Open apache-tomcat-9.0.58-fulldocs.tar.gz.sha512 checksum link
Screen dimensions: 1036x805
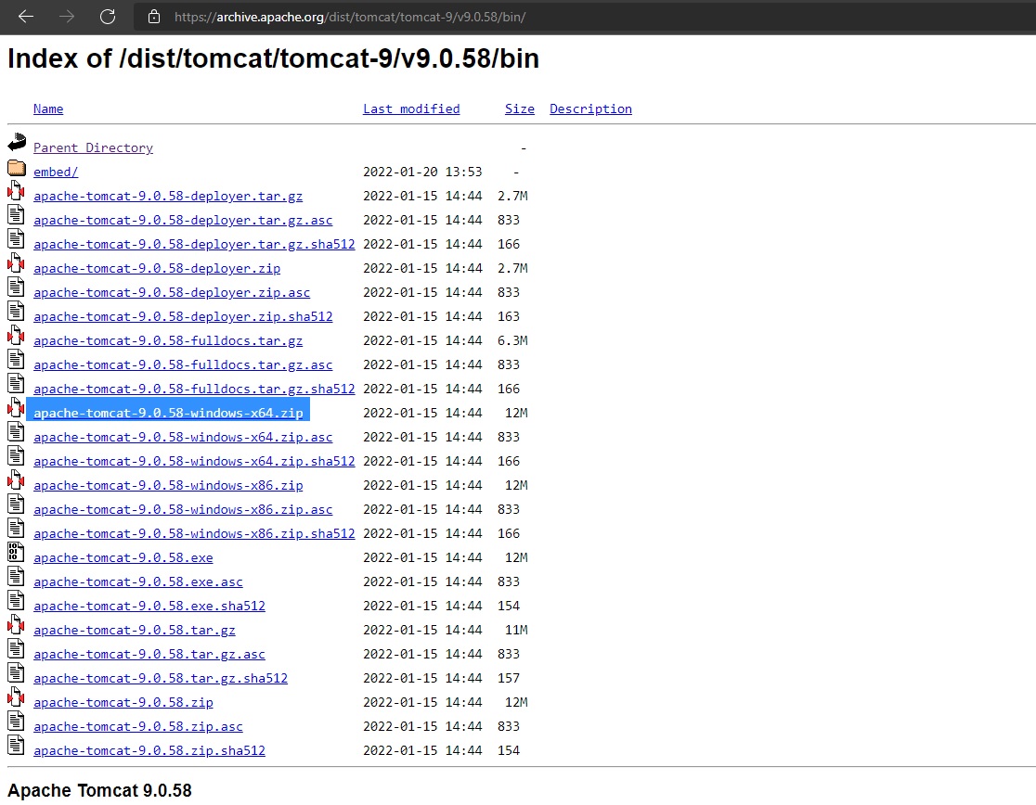point(194,389)
